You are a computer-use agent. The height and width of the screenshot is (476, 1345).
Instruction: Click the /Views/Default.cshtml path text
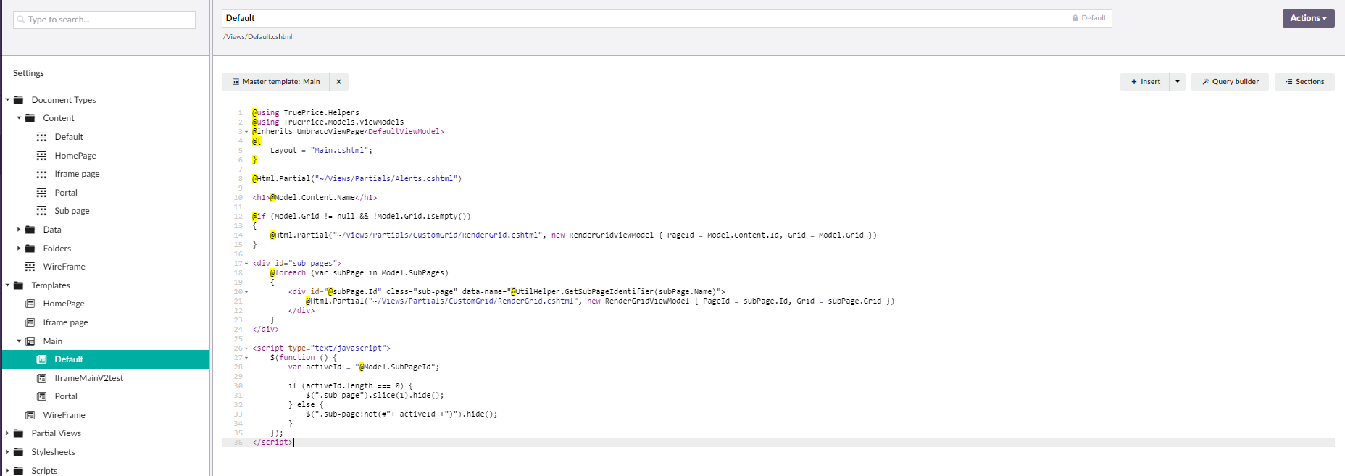pos(258,37)
